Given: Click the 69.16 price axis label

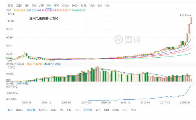Looking at the screenshot, I should tap(10, 38).
